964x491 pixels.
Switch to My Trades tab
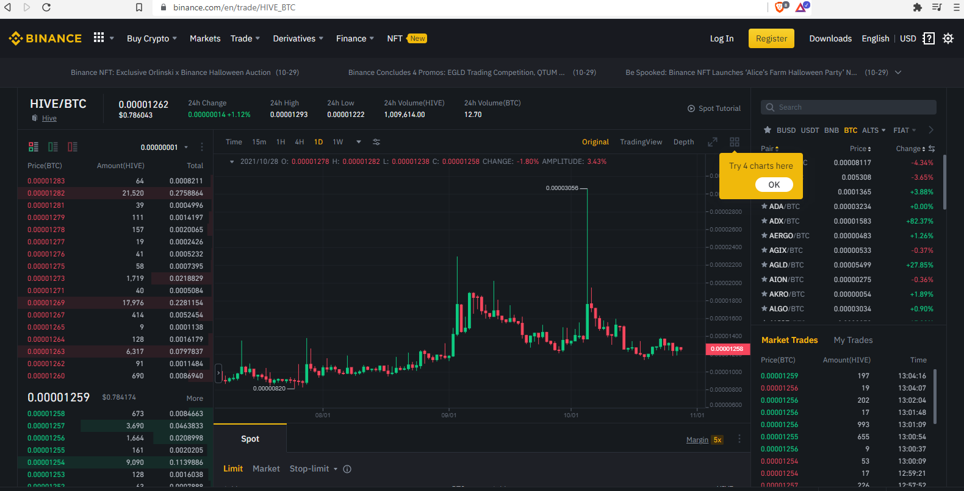tap(853, 340)
